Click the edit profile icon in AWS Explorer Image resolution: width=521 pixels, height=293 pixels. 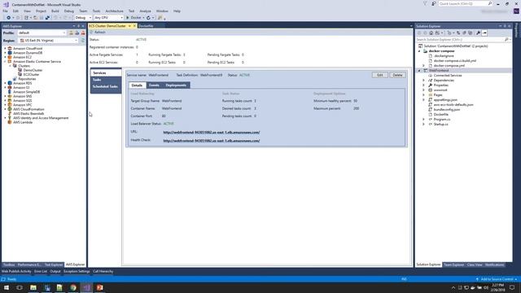point(77,33)
